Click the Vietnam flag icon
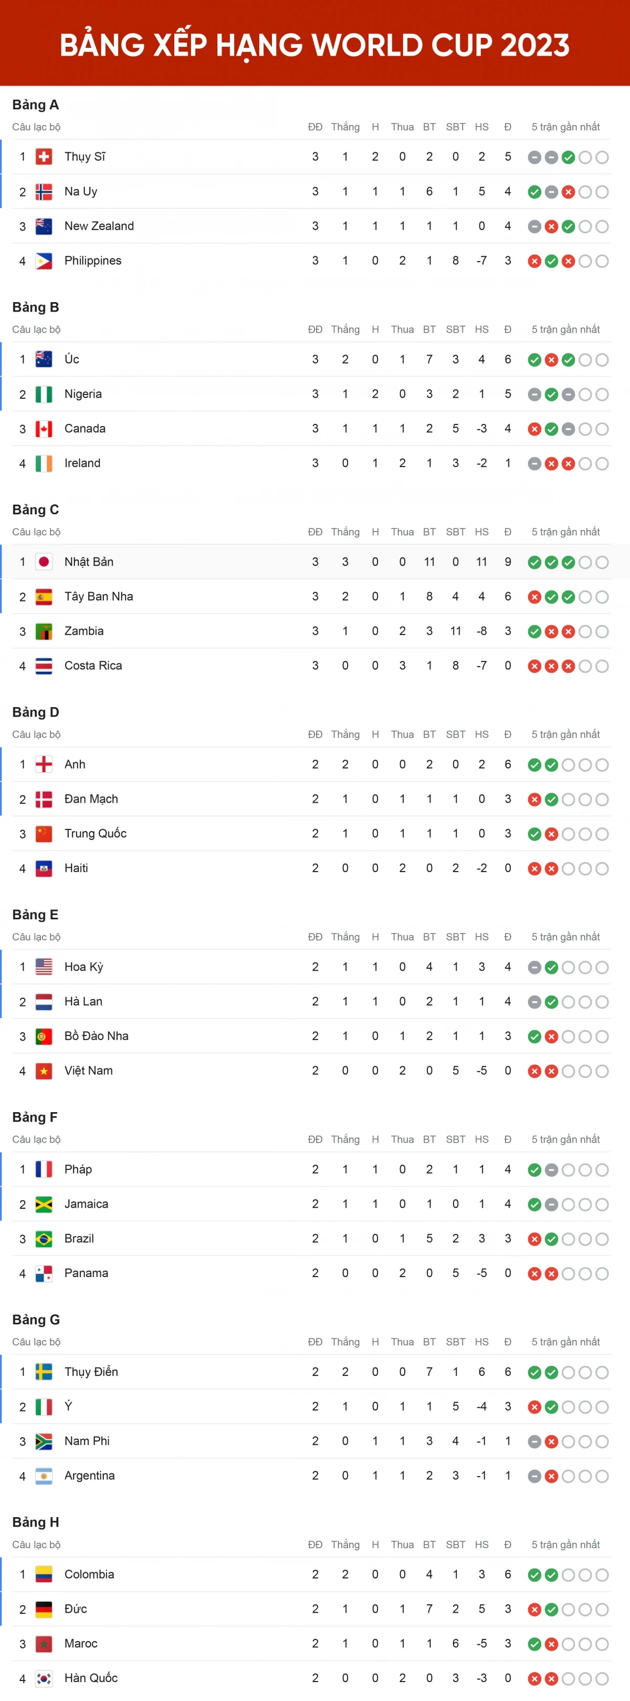The image size is (630, 1701). (x=44, y=1071)
